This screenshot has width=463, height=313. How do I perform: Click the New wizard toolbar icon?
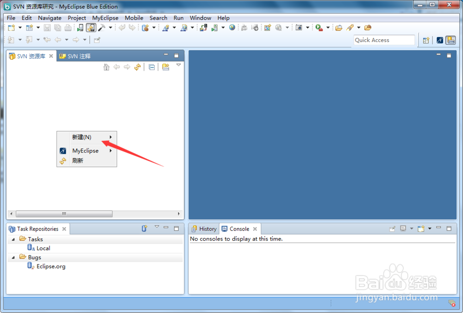11,28
